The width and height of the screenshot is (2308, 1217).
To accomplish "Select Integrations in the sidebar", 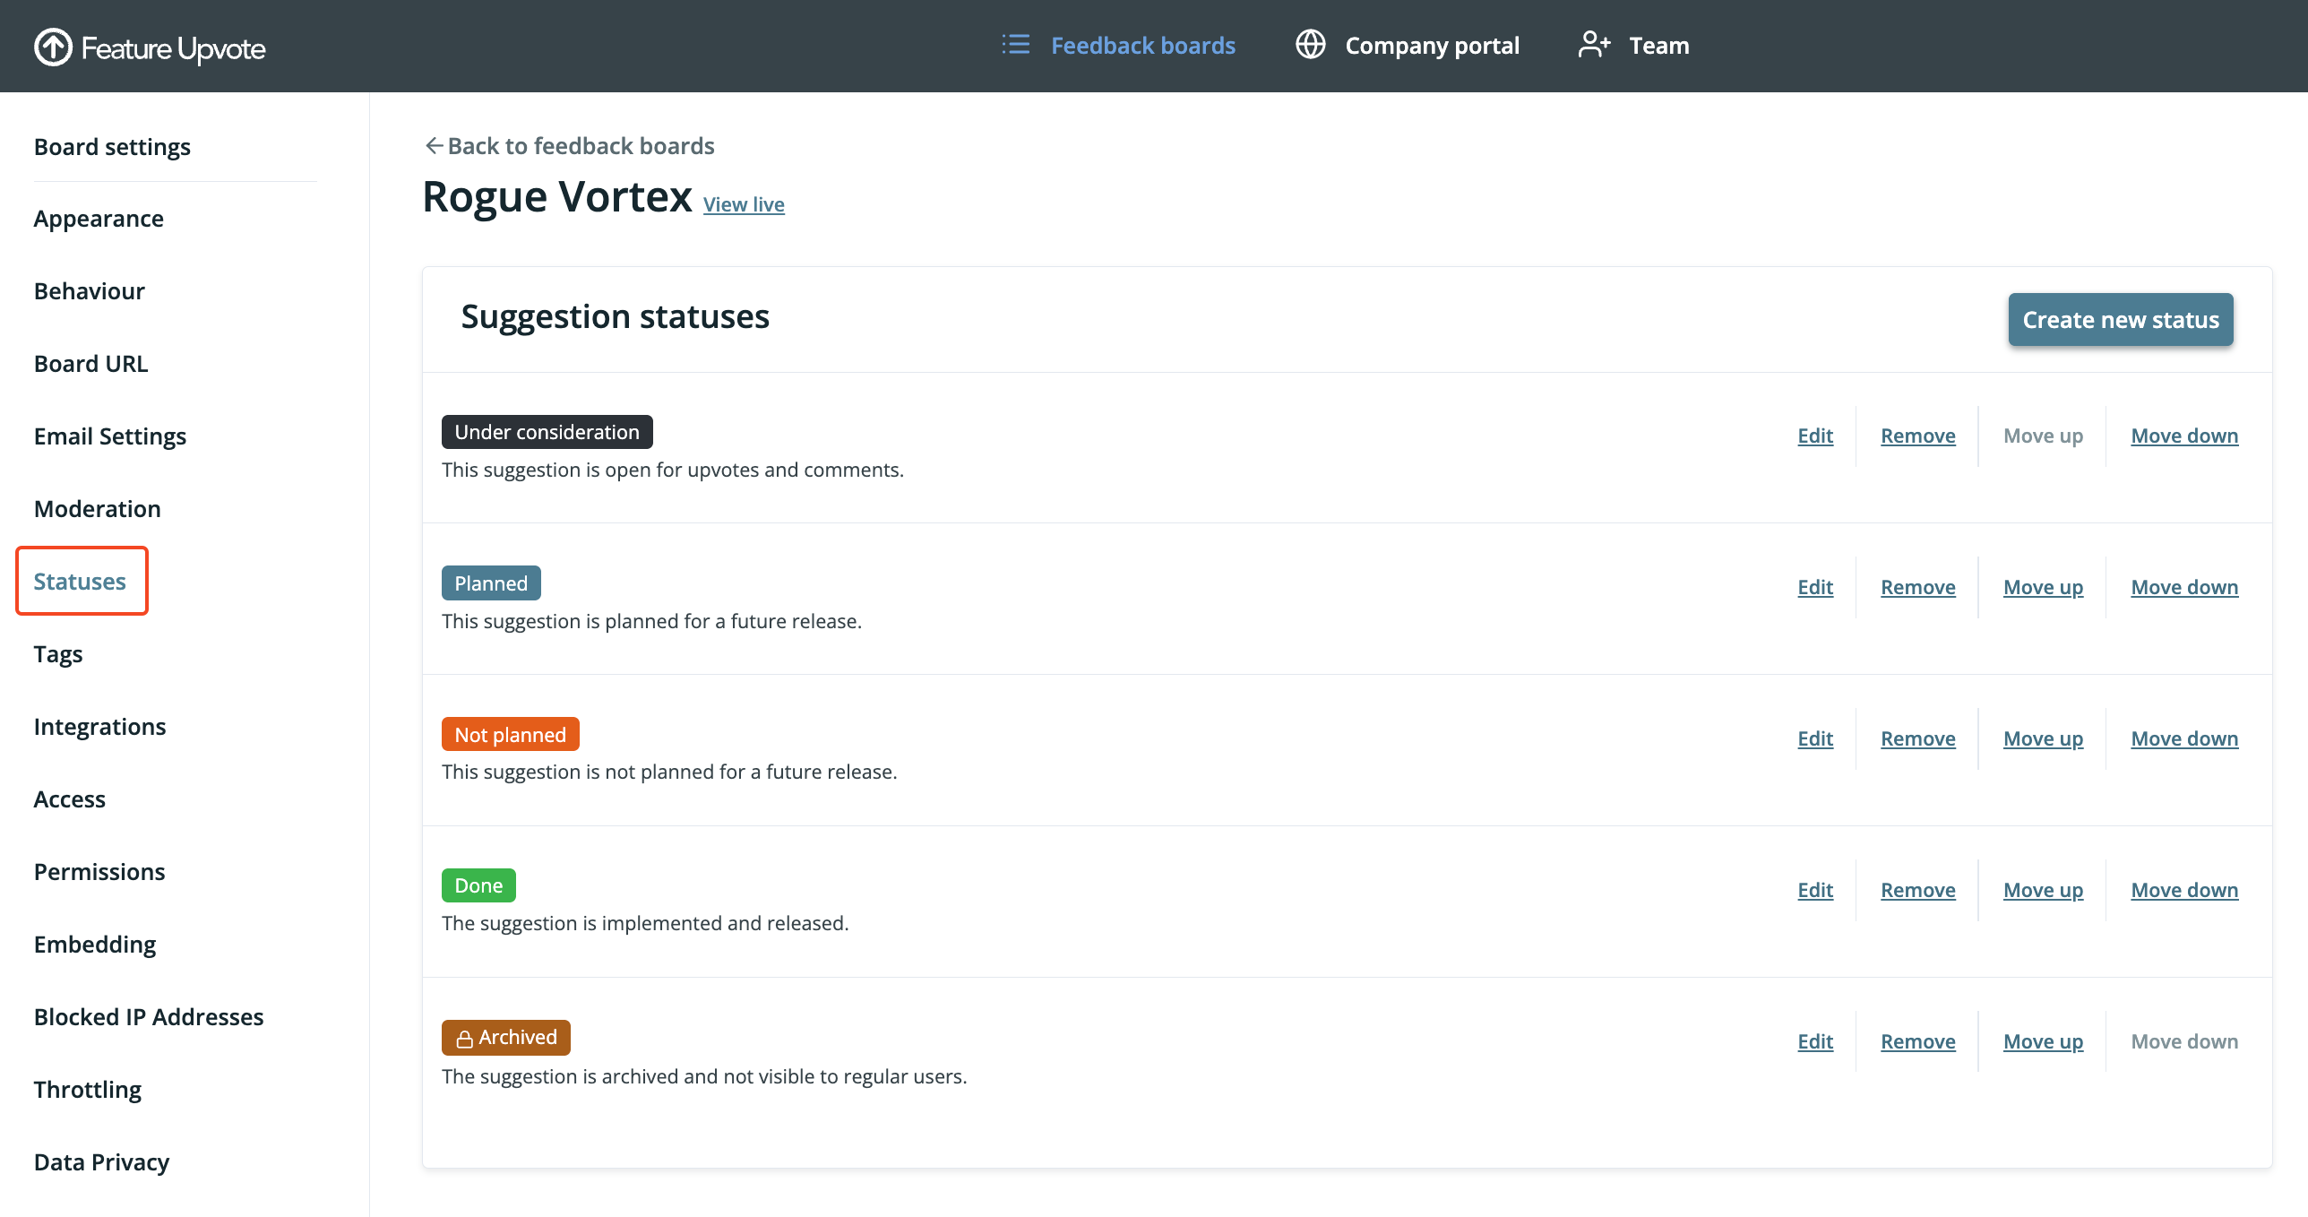I will 99,727.
